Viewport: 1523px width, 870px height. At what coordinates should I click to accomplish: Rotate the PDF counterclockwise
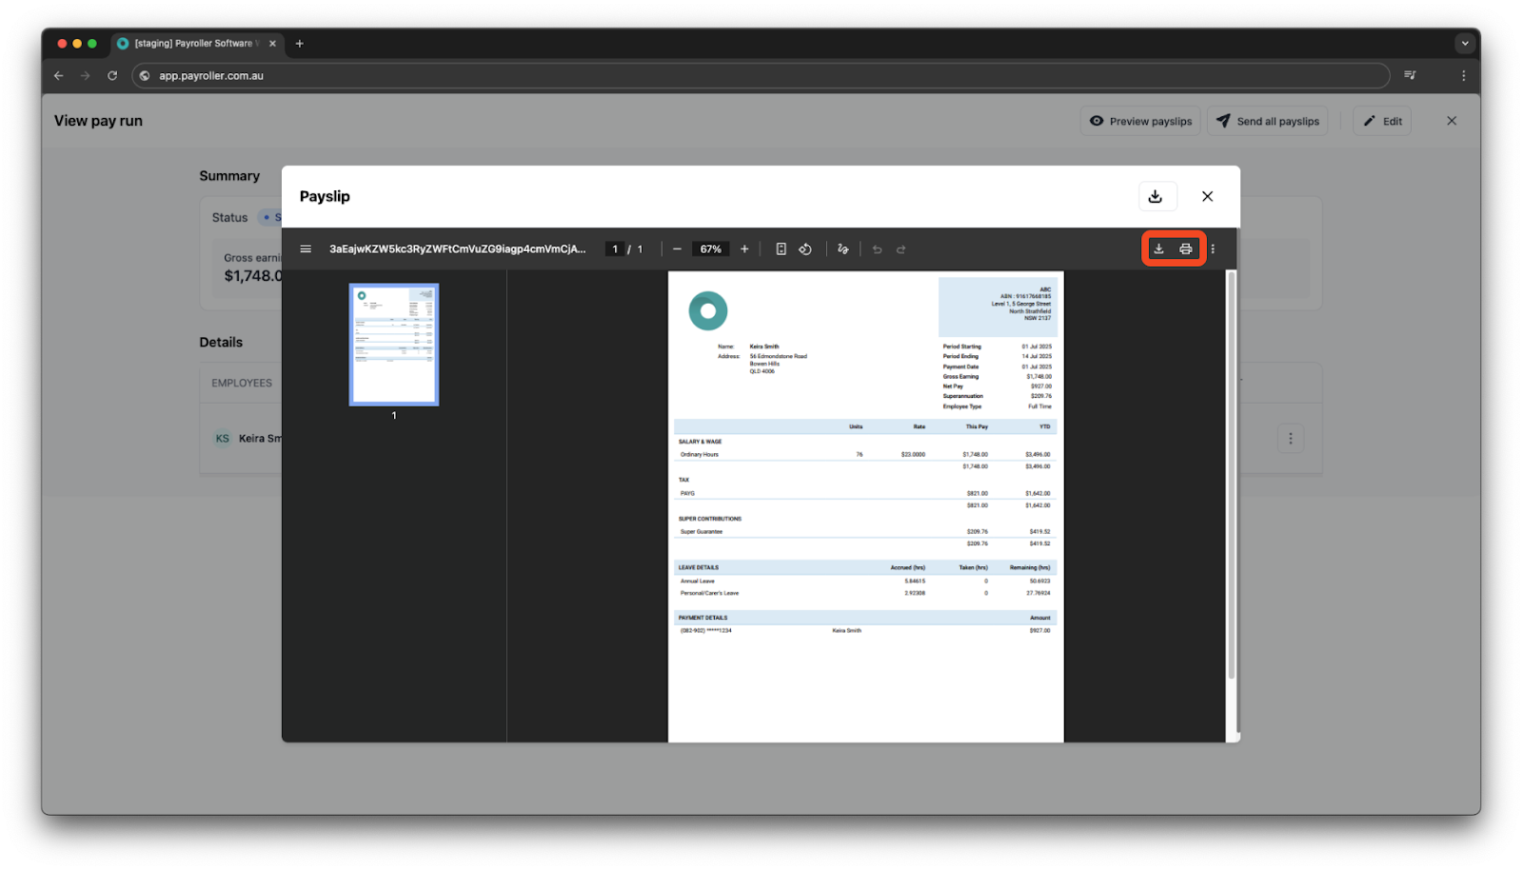(x=805, y=249)
